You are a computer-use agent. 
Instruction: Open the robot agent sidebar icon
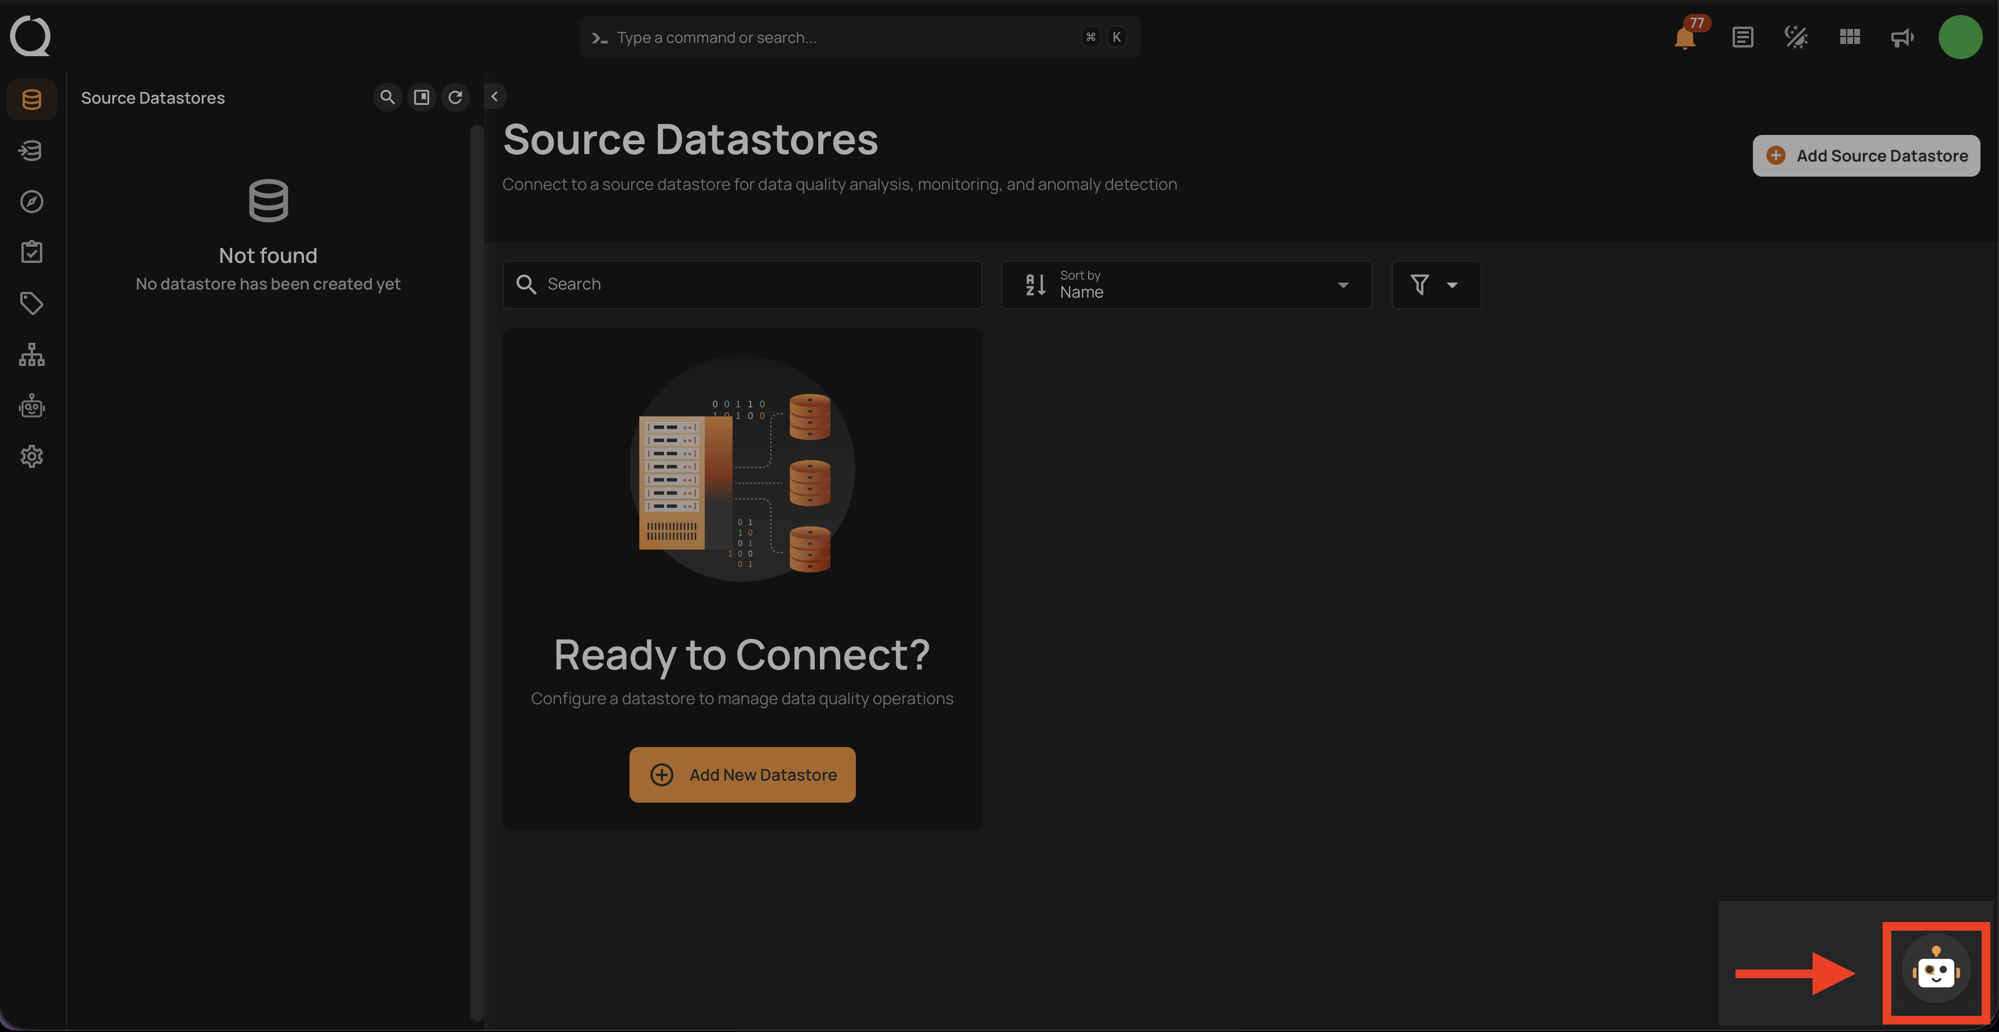[x=31, y=406]
